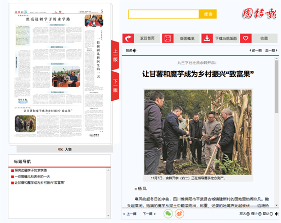Image resolution: width=281 pixels, height=223 pixels.
Task: Open 版面概览 page overview
Action: point(187,39)
